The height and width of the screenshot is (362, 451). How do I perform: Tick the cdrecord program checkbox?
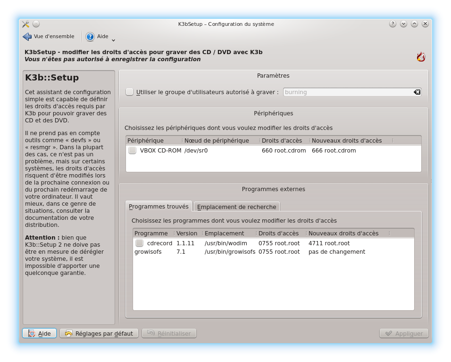coord(139,243)
